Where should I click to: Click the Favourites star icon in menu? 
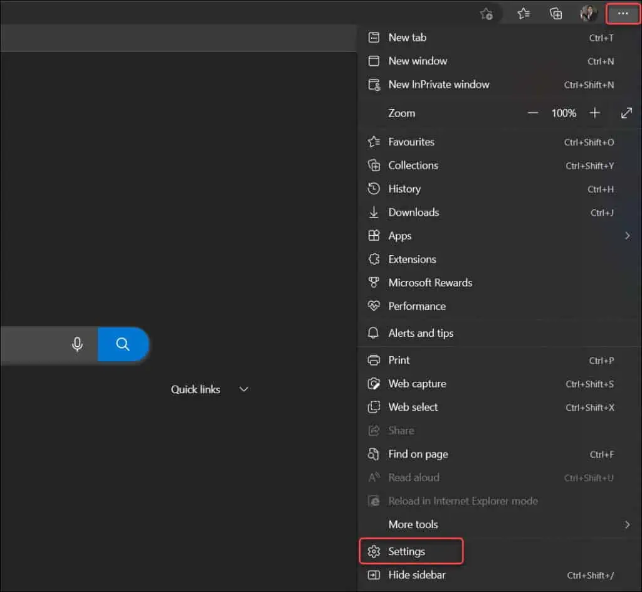pyautogui.click(x=374, y=142)
